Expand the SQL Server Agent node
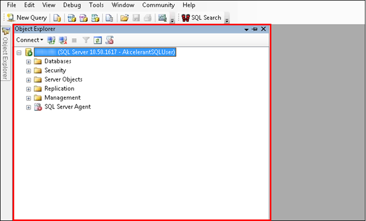Screen dimensions: 366x221 coord(29,107)
